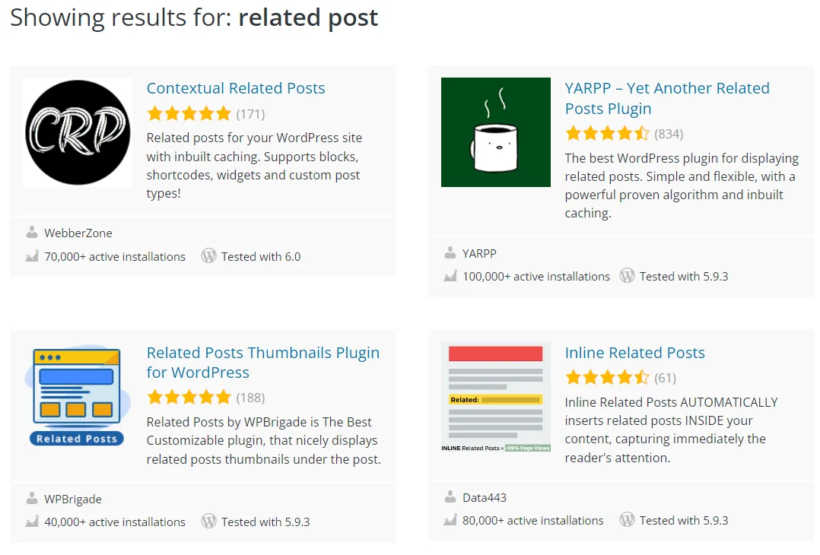Screen dimensions: 820x555
Task: Click the star rating of Contextual Related Posts
Action: [189, 114]
